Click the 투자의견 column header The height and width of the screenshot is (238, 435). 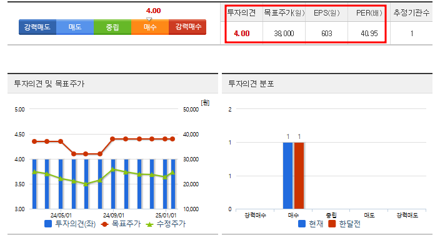(241, 12)
